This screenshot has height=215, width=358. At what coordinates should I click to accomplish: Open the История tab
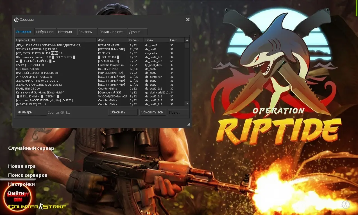click(65, 32)
